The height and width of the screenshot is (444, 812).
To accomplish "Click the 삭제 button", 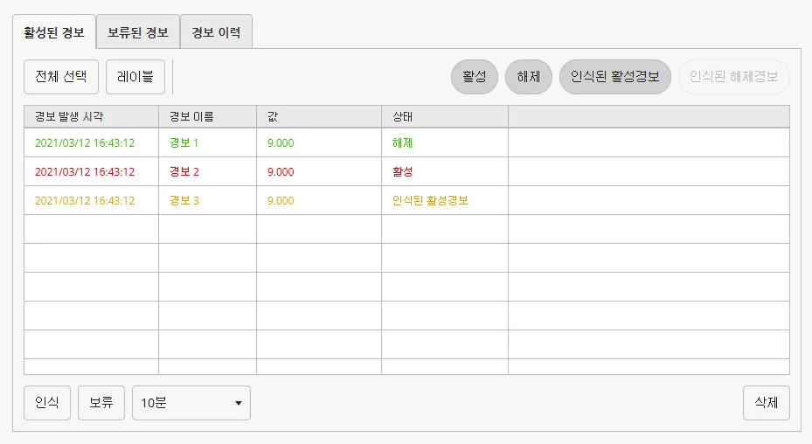I will coord(766,403).
